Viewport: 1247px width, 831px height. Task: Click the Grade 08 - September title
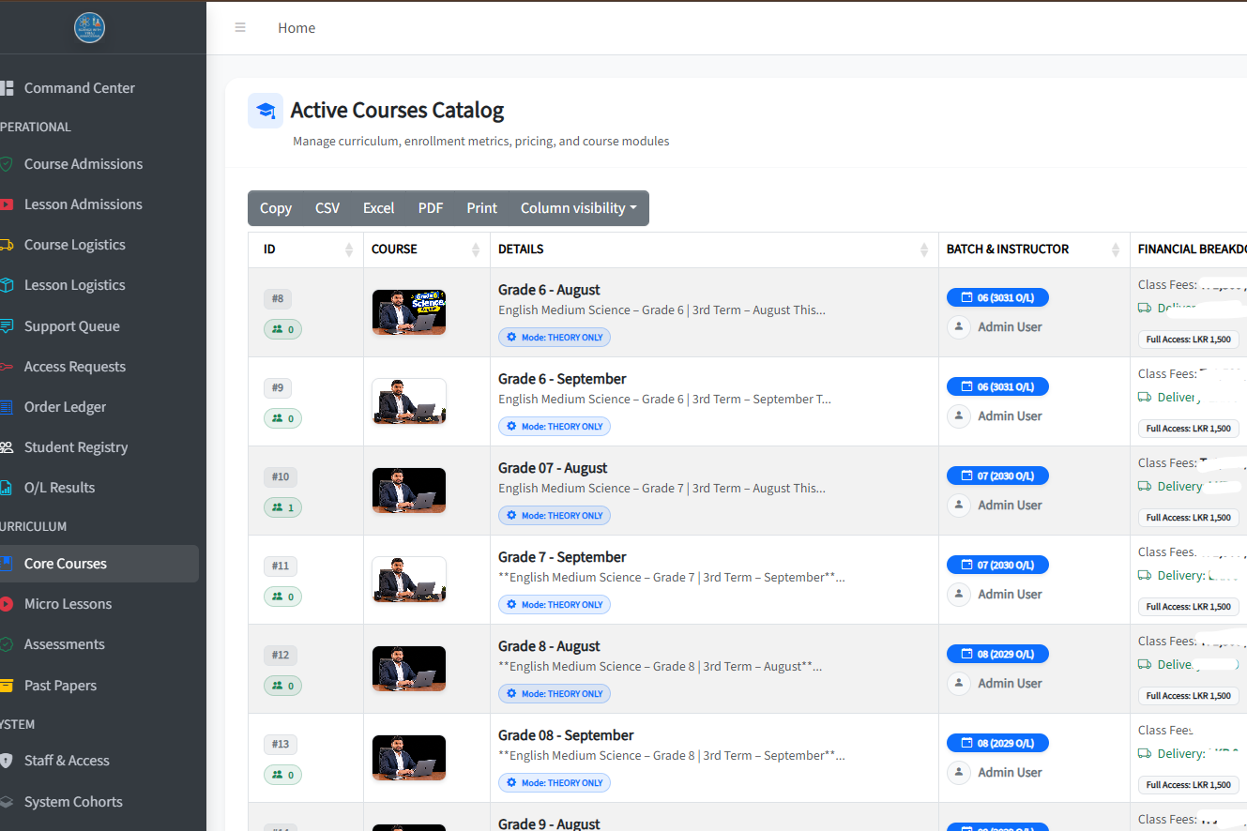point(566,735)
